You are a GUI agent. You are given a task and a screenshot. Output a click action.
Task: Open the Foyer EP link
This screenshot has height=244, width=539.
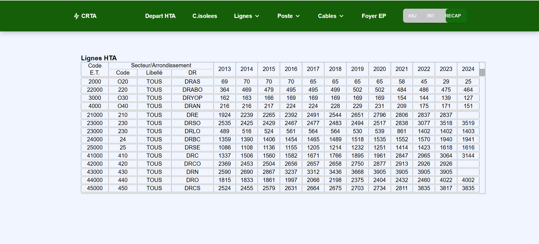click(374, 16)
